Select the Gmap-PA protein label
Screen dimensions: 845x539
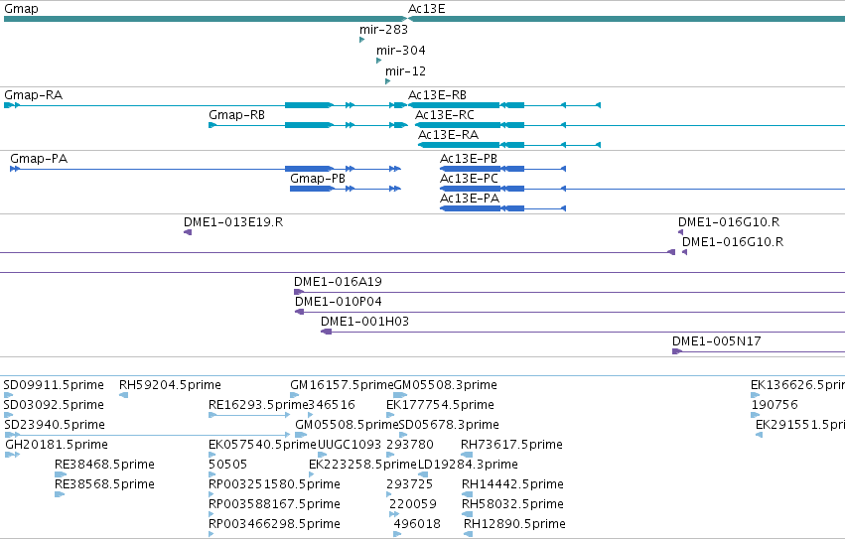pyautogui.click(x=39, y=159)
